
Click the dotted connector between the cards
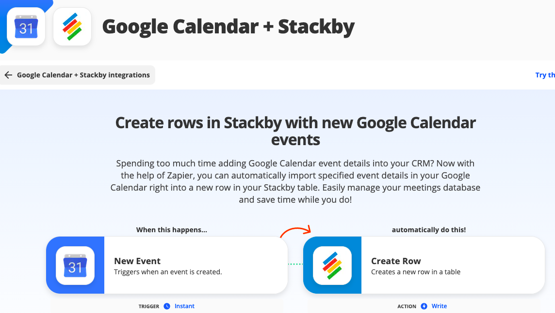click(x=295, y=264)
